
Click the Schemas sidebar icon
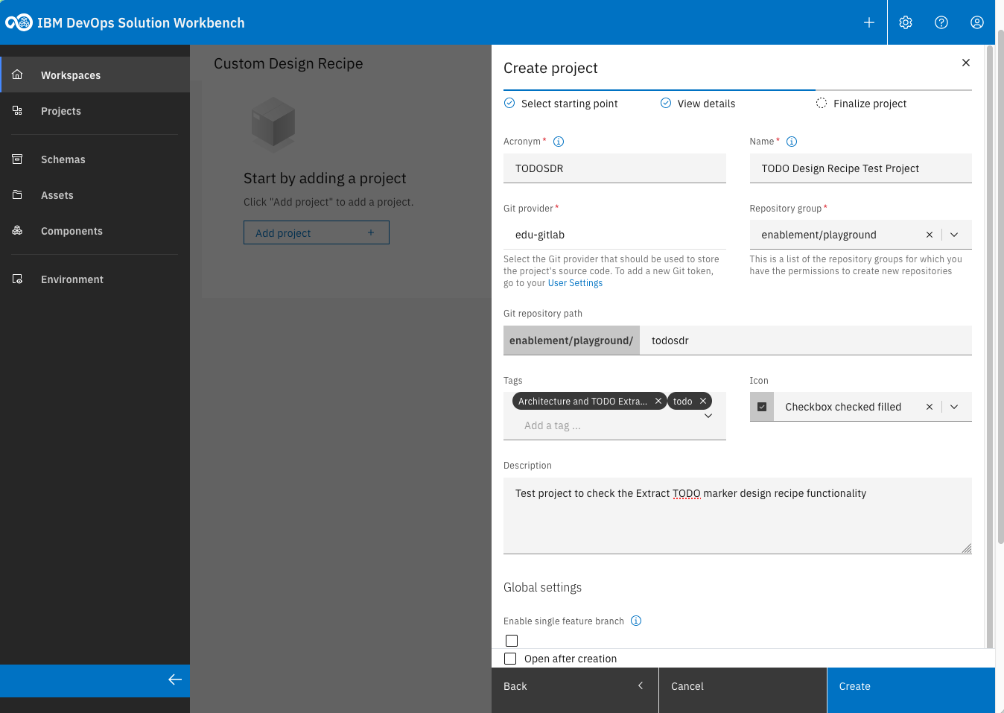coord(17,159)
